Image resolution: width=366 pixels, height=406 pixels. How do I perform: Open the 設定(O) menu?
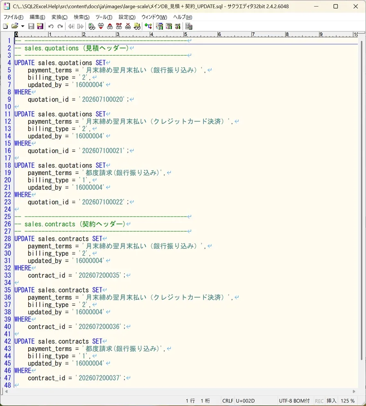127,17
